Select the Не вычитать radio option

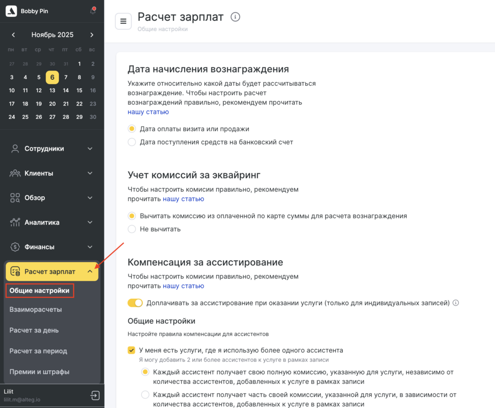131,229
